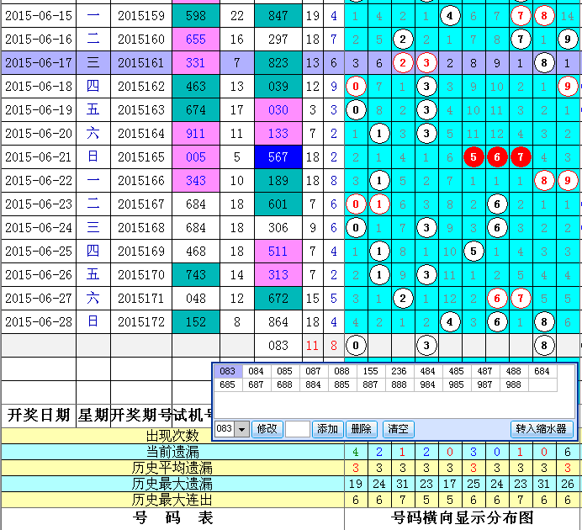This screenshot has width=582, height=530.
Task: Click circled 4 ball in row 2015172
Action: (x=450, y=321)
